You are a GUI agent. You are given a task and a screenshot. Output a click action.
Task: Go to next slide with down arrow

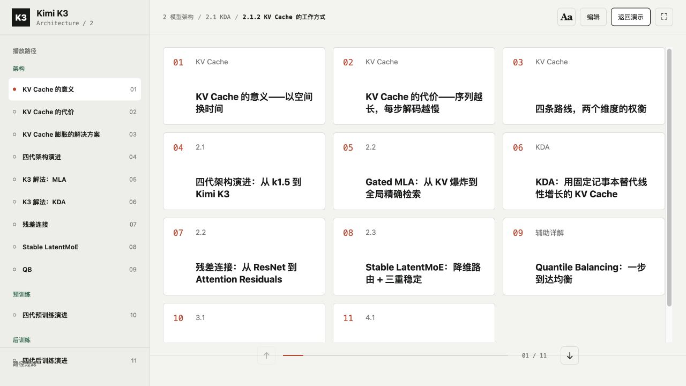(x=570, y=355)
